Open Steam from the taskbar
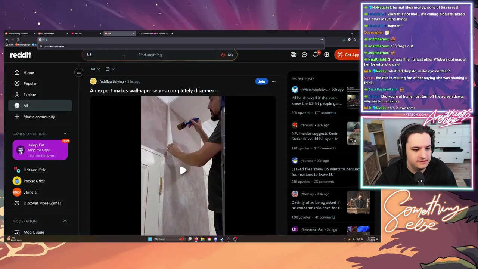 pos(222,239)
